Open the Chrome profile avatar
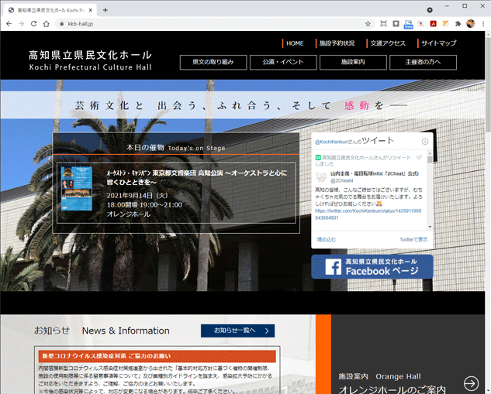The image size is (491, 394). point(470,24)
